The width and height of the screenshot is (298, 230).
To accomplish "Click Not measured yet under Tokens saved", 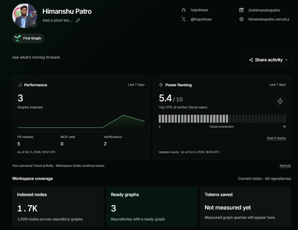I will pyautogui.click(x=228, y=208).
